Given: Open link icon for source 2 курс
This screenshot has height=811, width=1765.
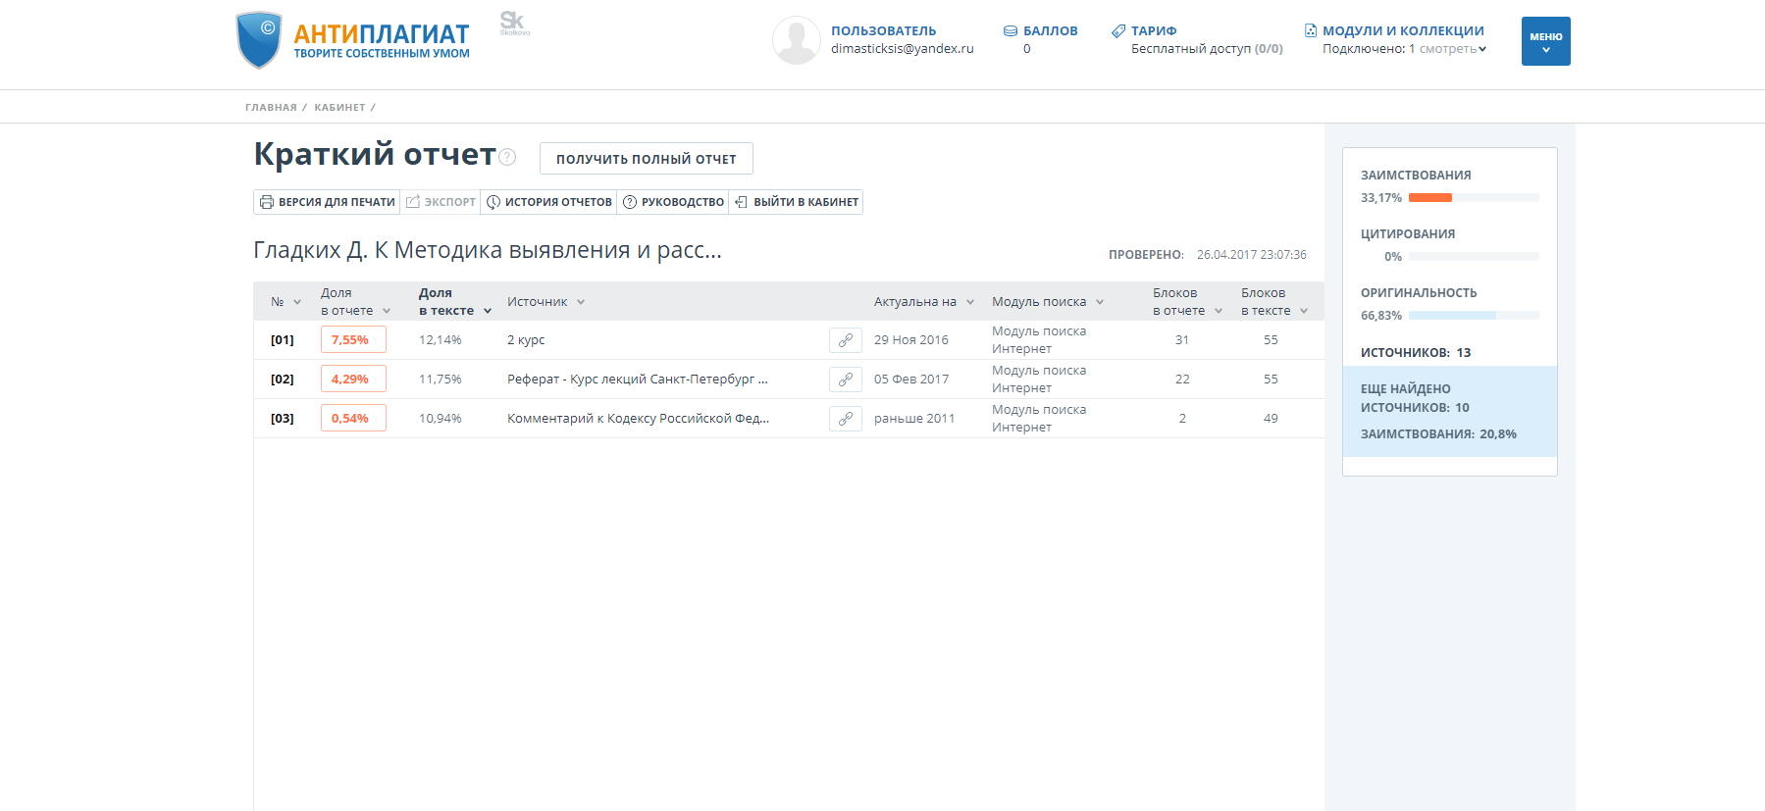Looking at the screenshot, I should click(845, 340).
